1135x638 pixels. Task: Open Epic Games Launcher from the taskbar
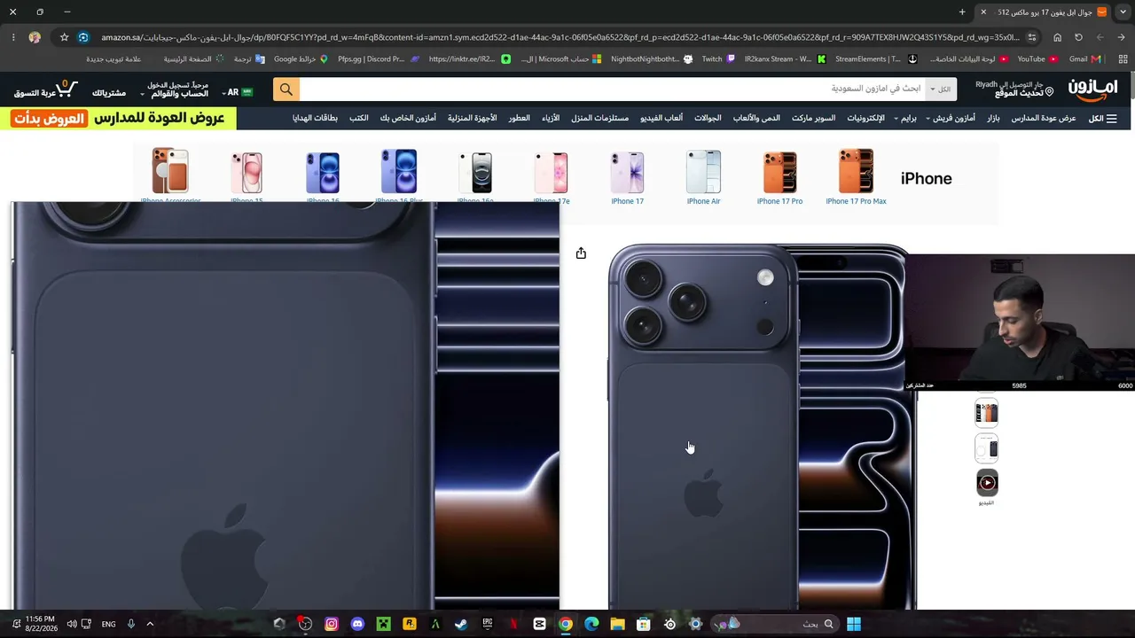pyautogui.click(x=487, y=624)
